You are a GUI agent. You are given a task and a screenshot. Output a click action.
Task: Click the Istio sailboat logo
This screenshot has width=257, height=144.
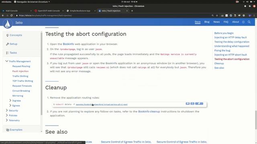pyautogui.click(x=8, y=24)
